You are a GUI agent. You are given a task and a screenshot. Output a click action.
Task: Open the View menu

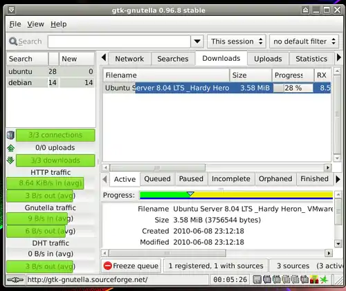pyautogui.click(x=35, y=24)
